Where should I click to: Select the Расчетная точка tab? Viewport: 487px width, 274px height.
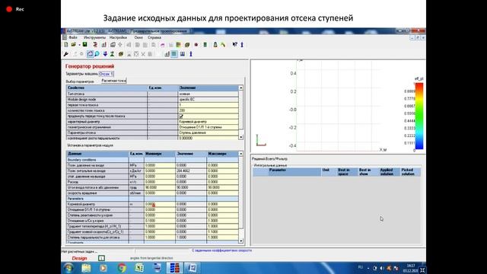coord(114,81)
